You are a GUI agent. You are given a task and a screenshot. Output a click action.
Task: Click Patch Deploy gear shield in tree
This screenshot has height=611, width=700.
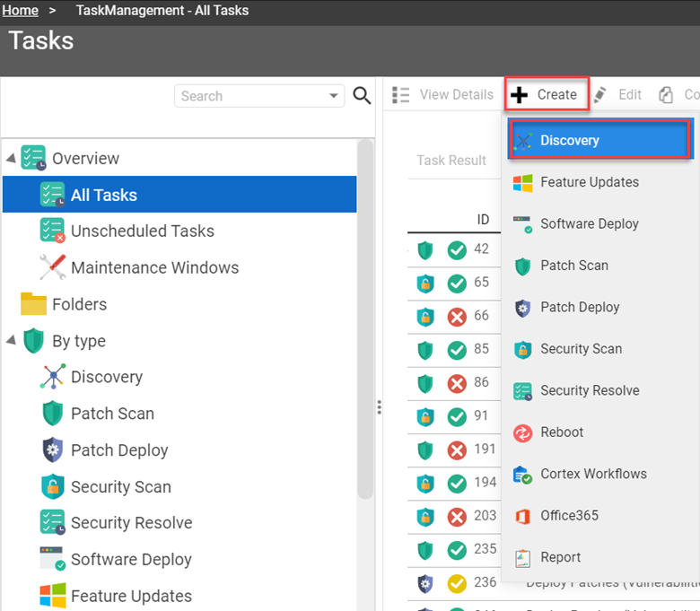pyautogui.click(x=53, y=450)
